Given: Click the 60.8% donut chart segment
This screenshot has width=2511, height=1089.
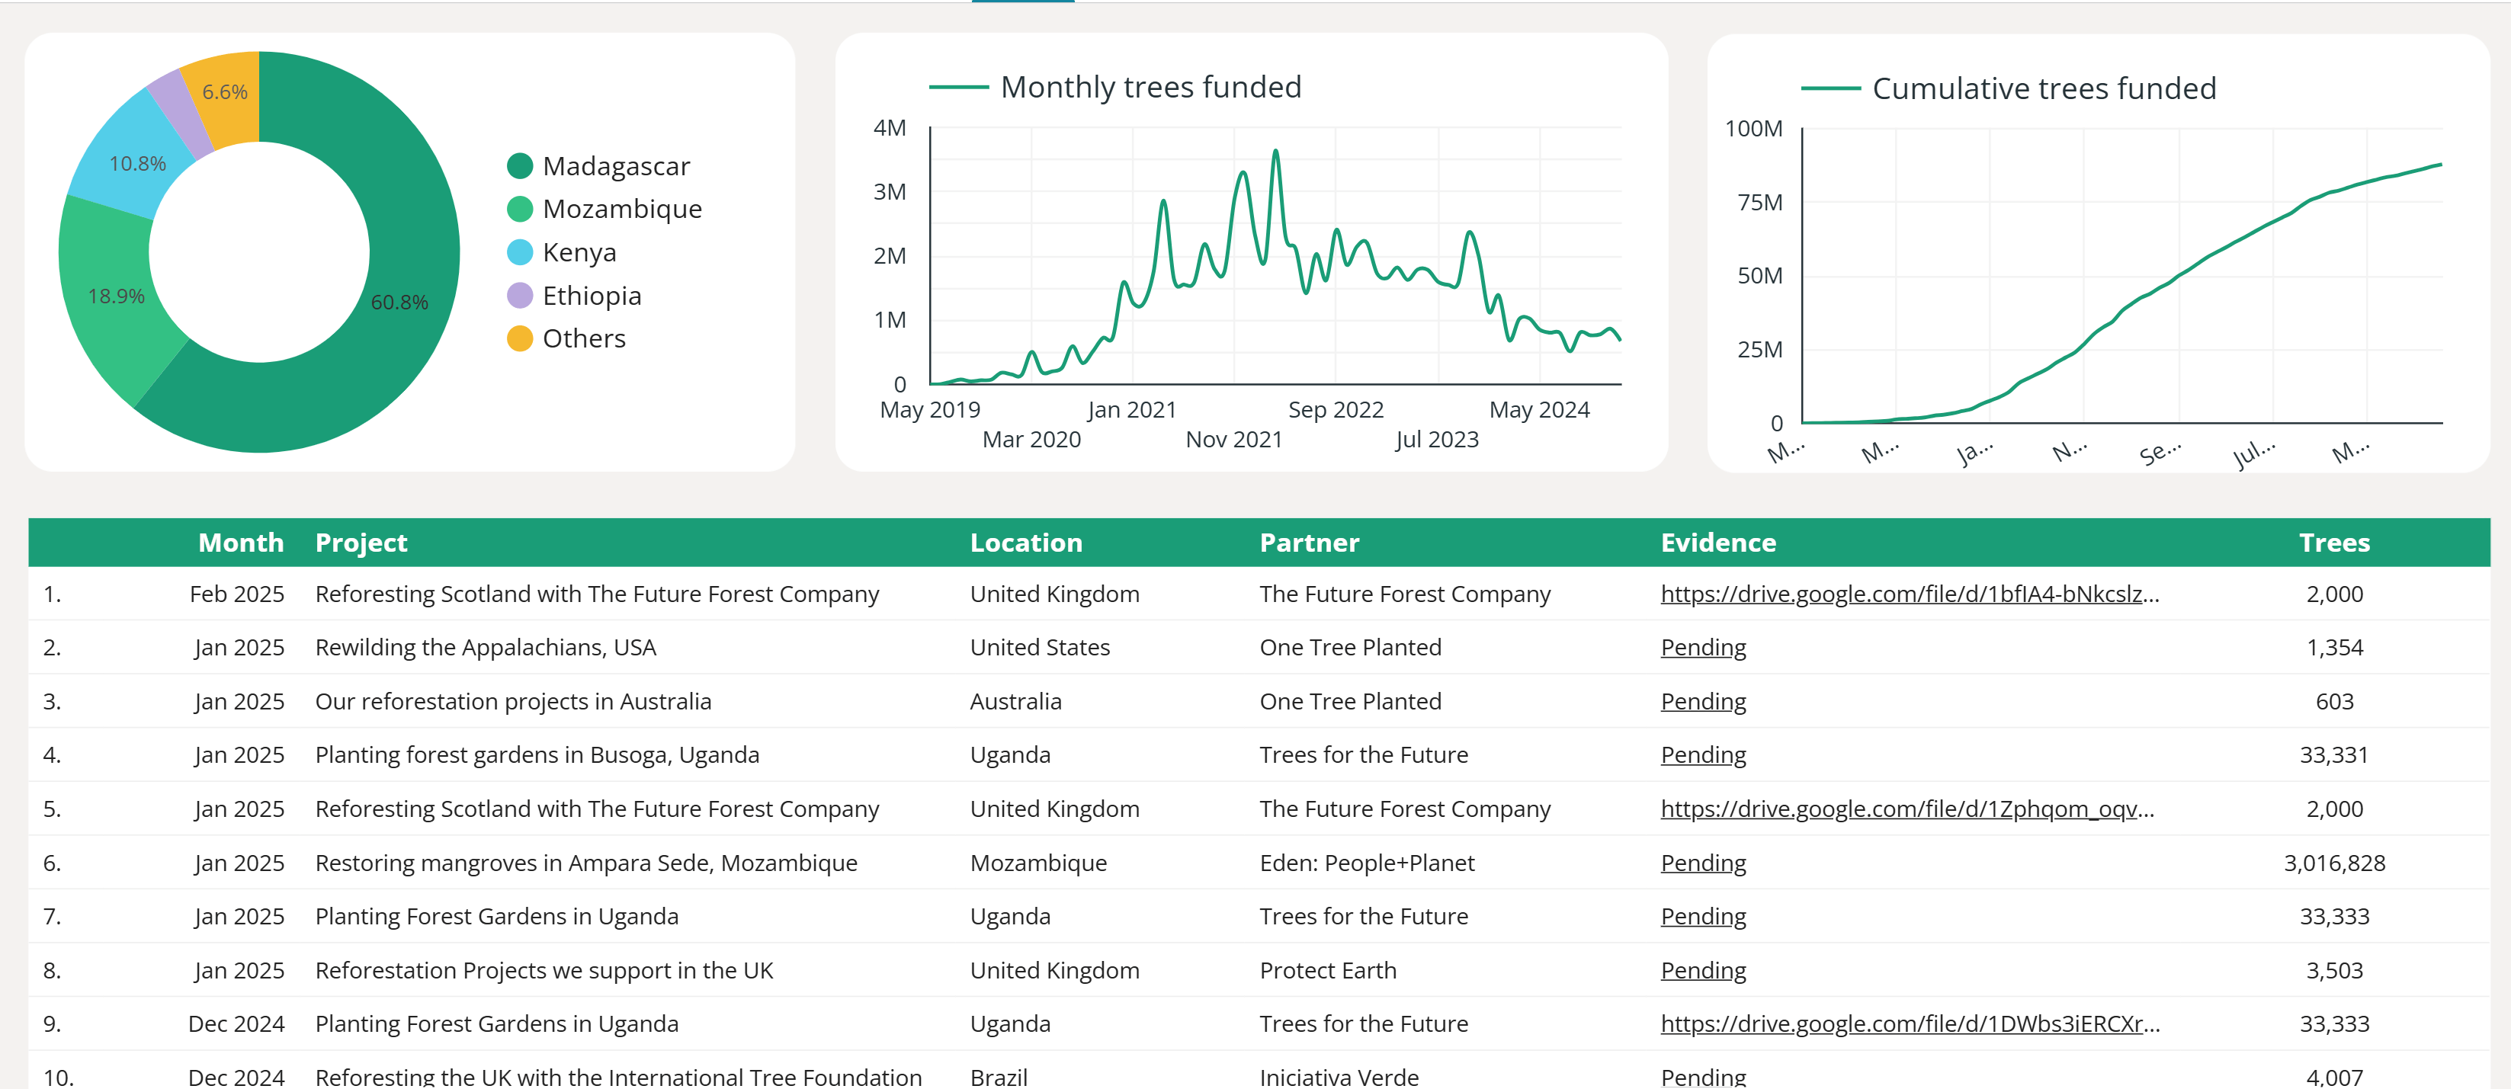Looking at the screenshot, I should [x=399, y=302].
